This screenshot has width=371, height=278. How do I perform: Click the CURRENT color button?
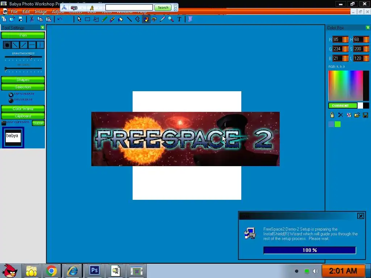click(343, 106)
